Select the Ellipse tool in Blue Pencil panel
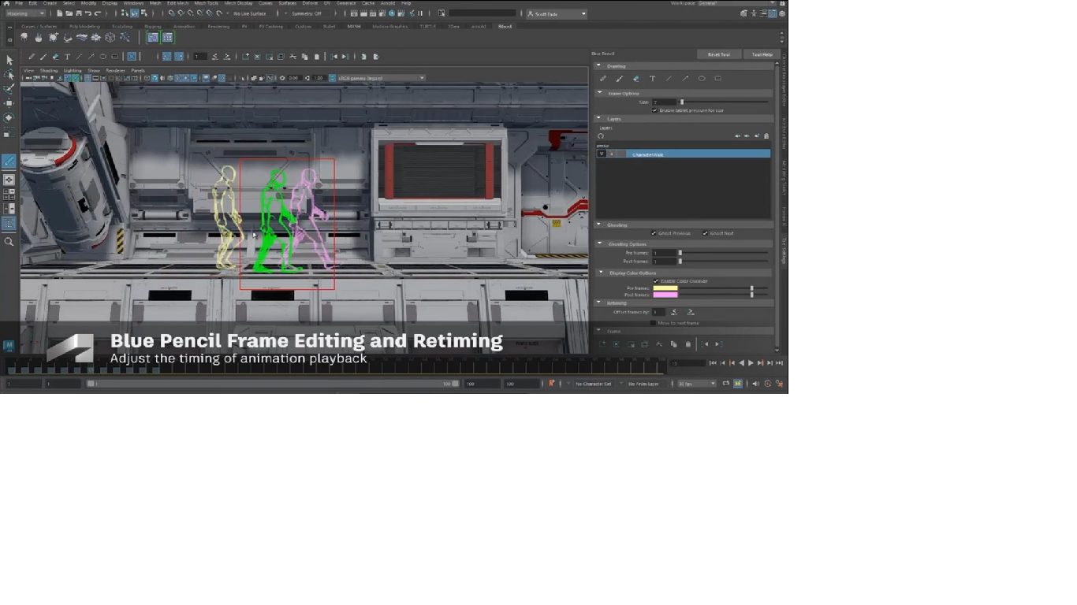The width and height of the screenshot is (1077, 605). (702, 79)
